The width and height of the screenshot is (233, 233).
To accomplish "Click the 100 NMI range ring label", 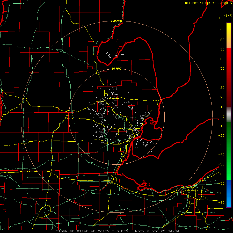I will [116, 21].
